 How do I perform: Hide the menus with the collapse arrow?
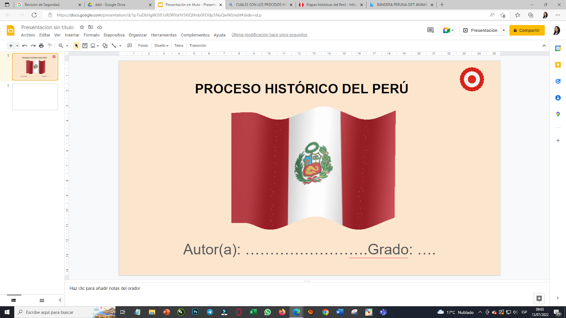[544, 46]
